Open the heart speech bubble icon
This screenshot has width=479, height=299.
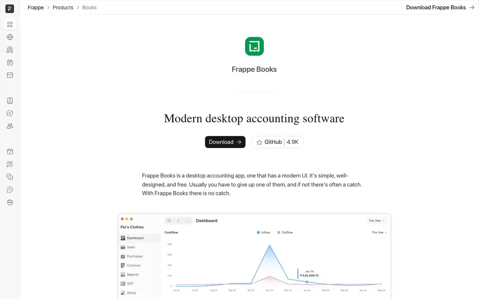click(10, 190)
